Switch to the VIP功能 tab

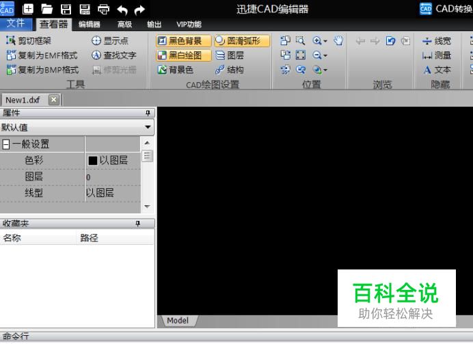(189, 24)
